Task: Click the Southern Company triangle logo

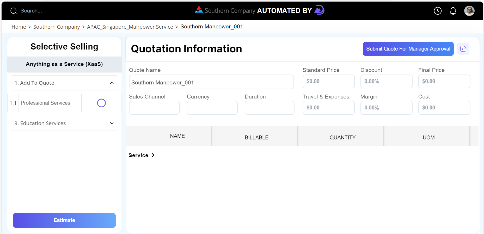Action: [199, 10]
